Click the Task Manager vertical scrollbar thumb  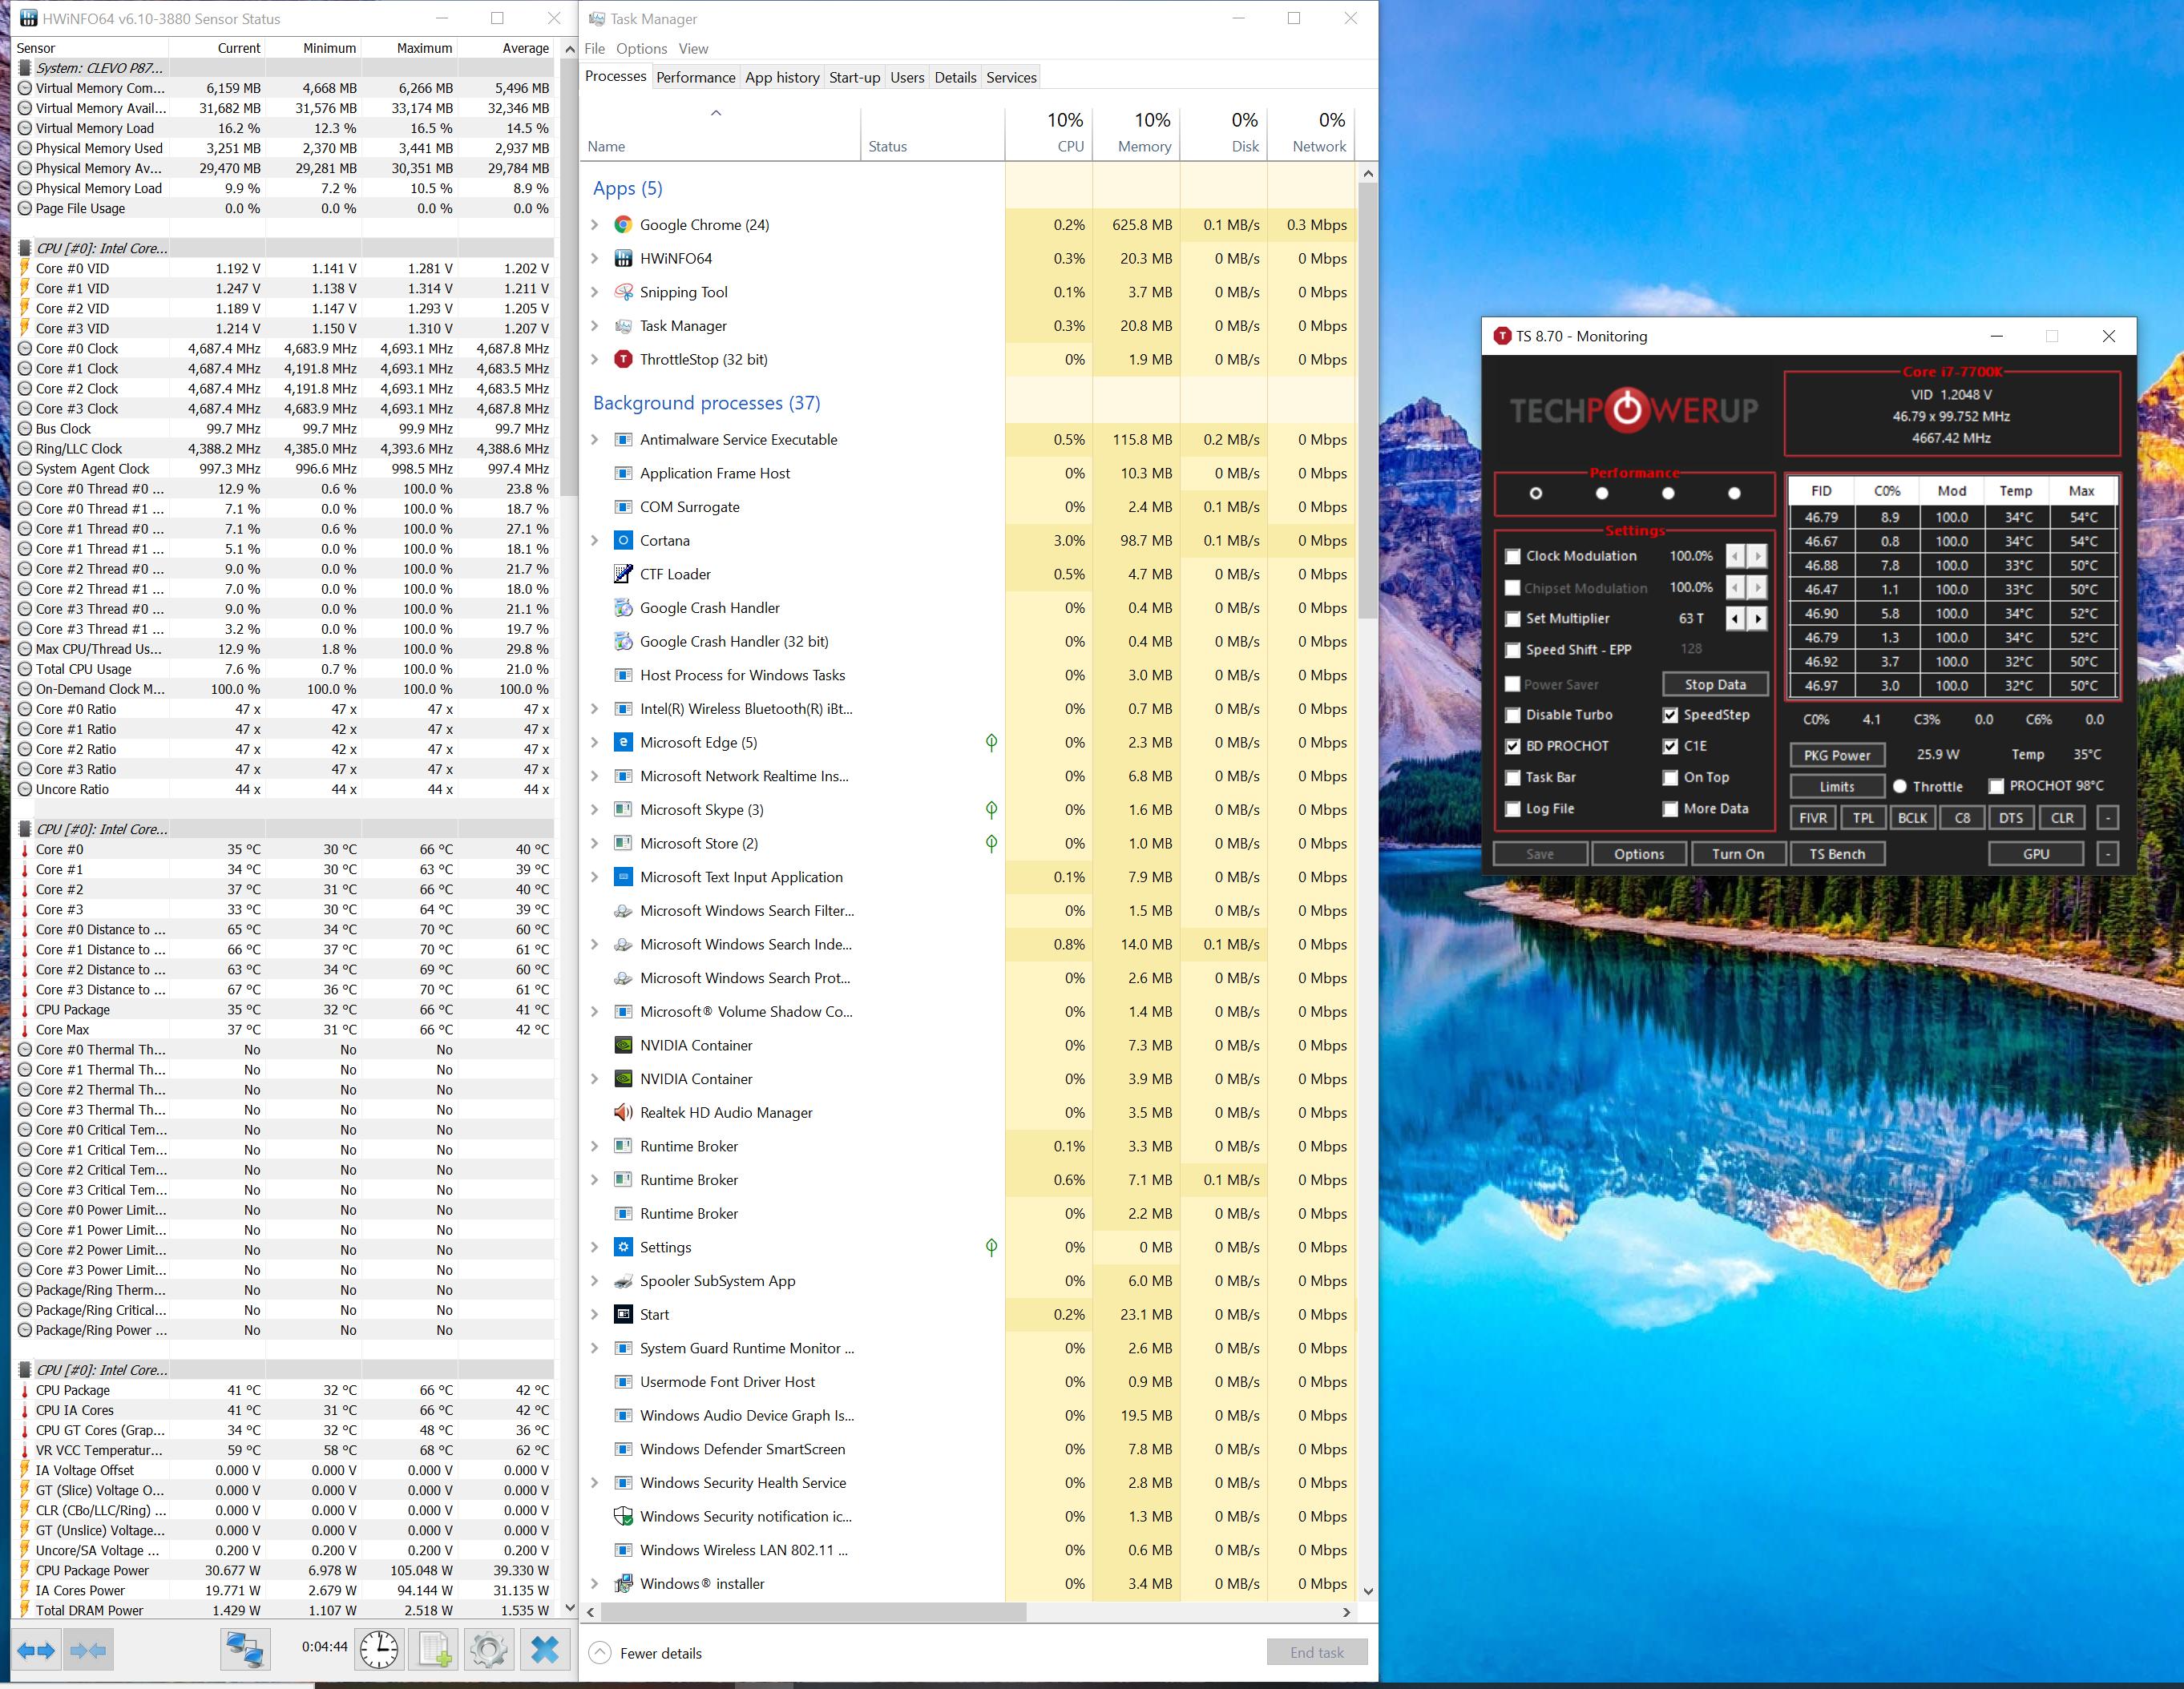pos(1368,400)
